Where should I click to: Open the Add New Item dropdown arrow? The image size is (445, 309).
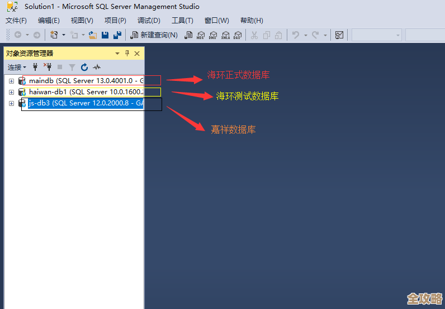(83, 35)
